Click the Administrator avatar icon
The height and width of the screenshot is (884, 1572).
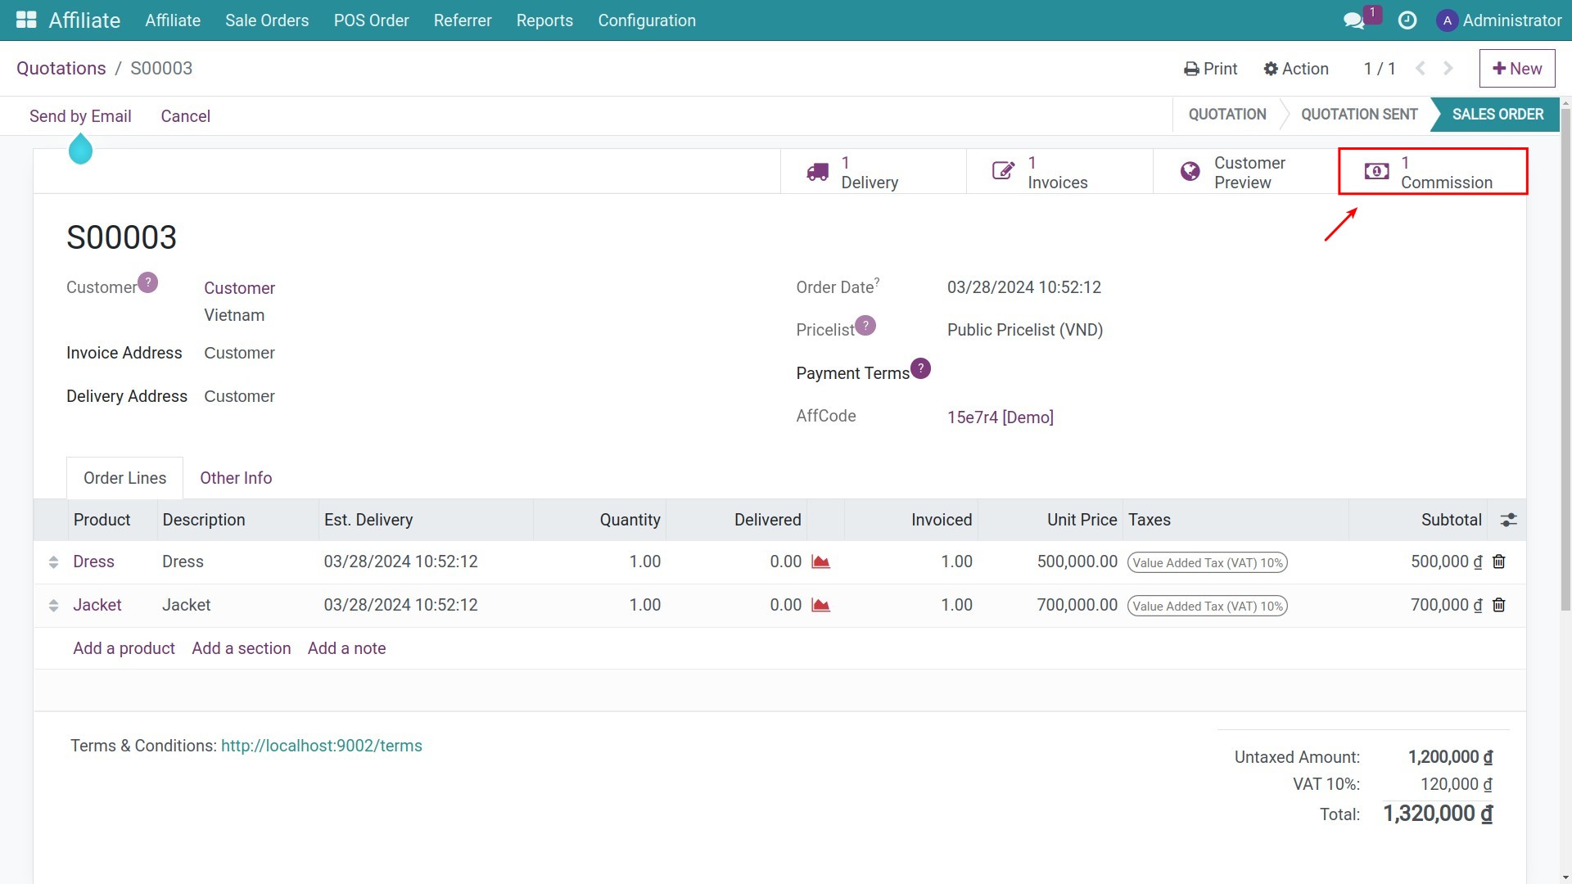point(1447,20)
